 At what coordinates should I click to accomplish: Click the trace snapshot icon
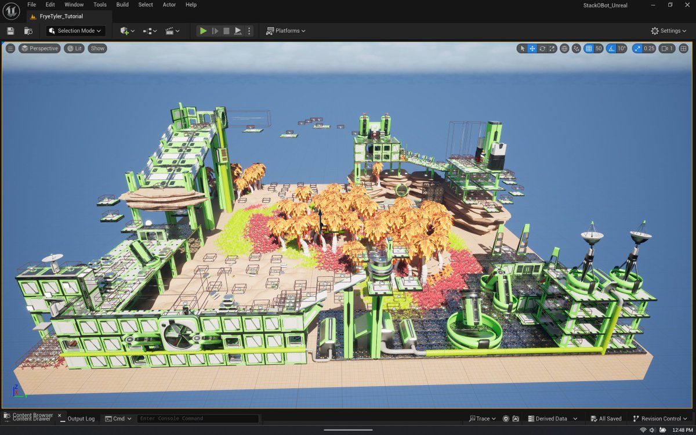click(x=516, y=419)
